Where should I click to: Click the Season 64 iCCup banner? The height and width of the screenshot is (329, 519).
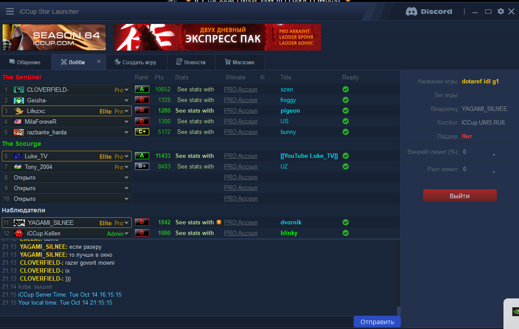(x=54, y=37)
